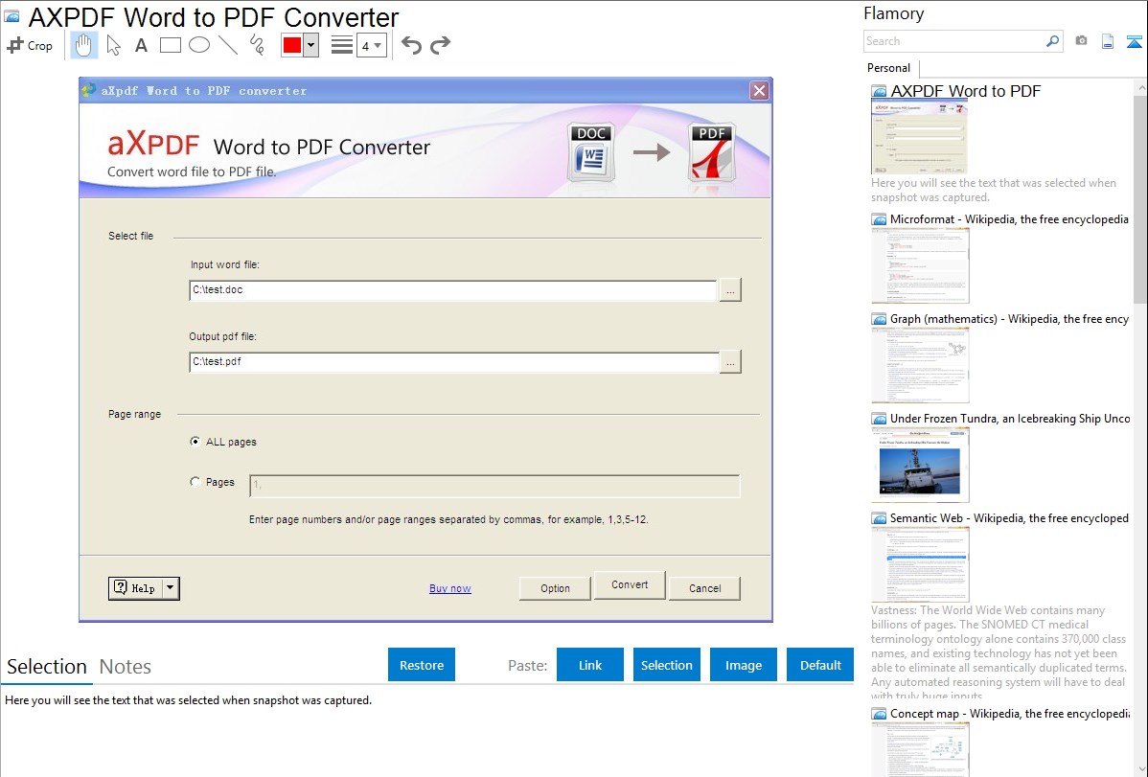Image resolution: width=1148 pixels, height=777 pixels.
Task: Select the arrow pointer tool
Action: tap(113, 45)
